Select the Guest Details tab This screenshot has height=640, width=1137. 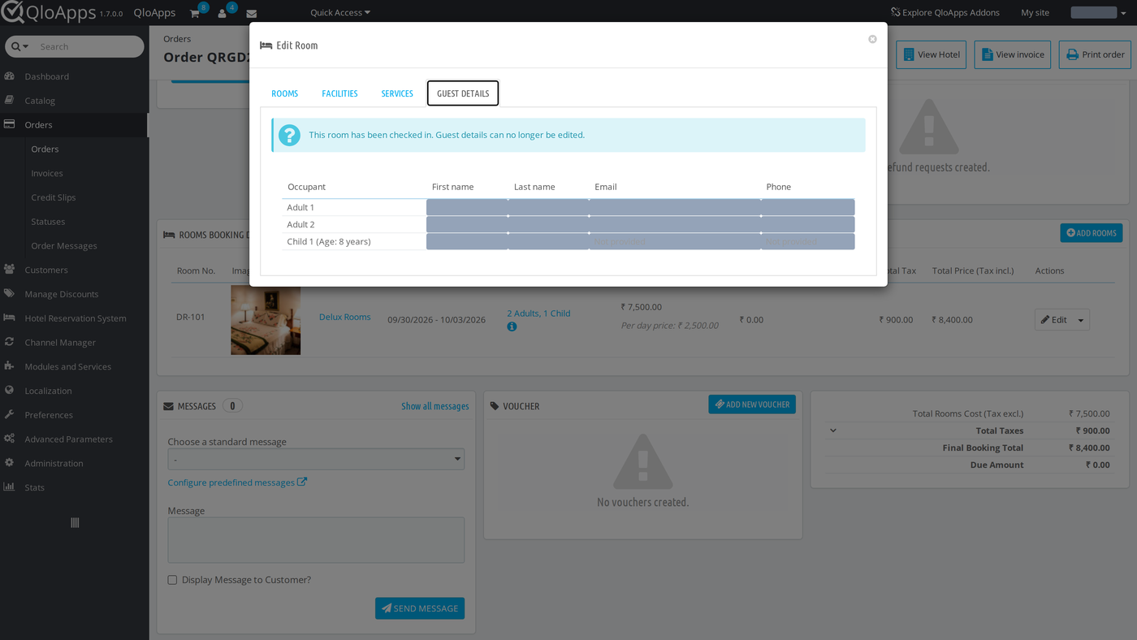click(463, 93)
